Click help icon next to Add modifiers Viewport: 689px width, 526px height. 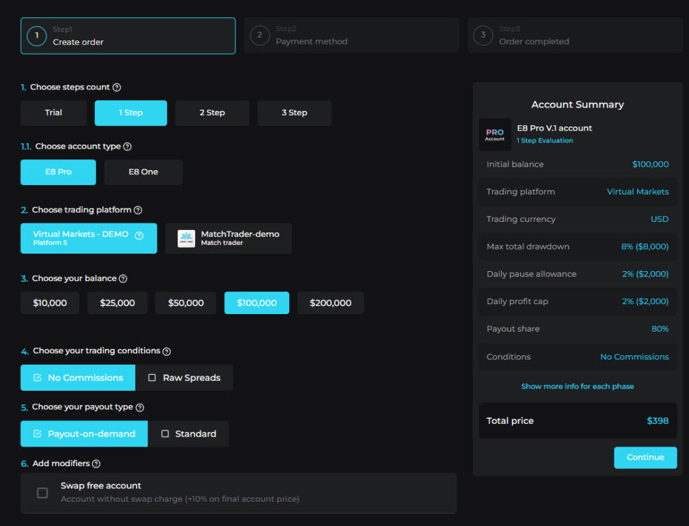(x=96, y=464)
